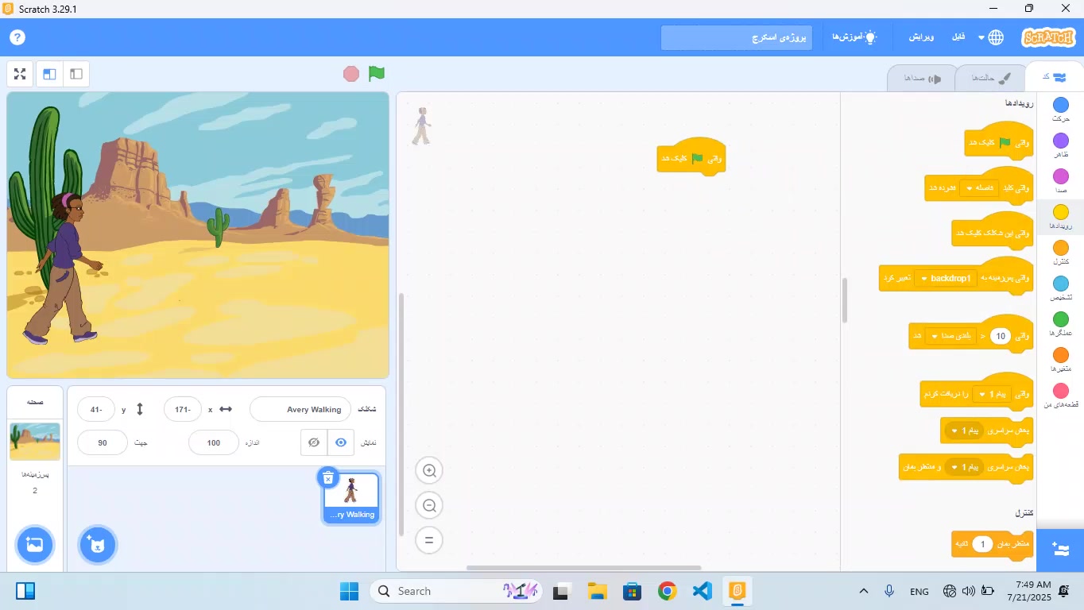Select the صدا (Sound) block category
The width and height of the screenshot is (1084, 610).
1061,181
